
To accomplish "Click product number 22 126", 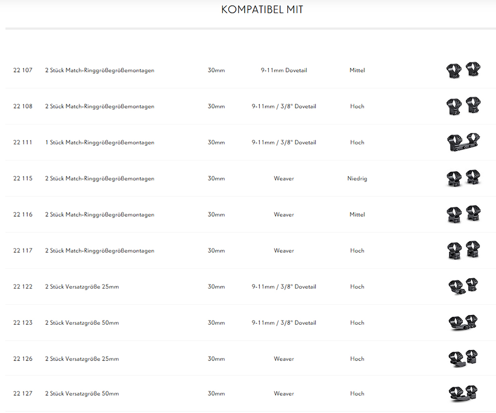I will (x=23, y=359).
